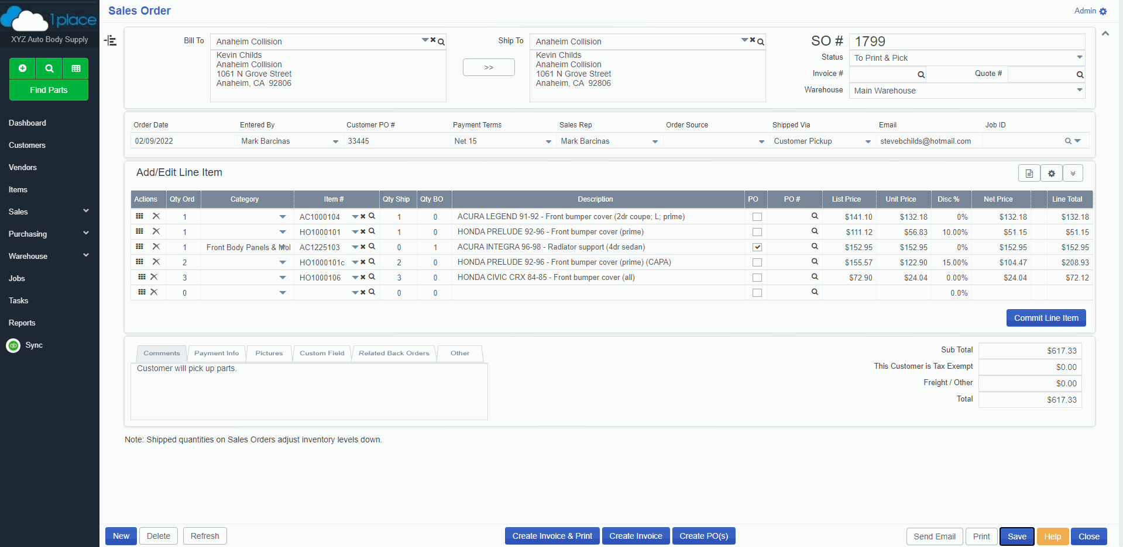Switch to the Payment Info tab
Image resolution: width=1123 pixels, height=547 pixels.
click(x=217, y=354)
